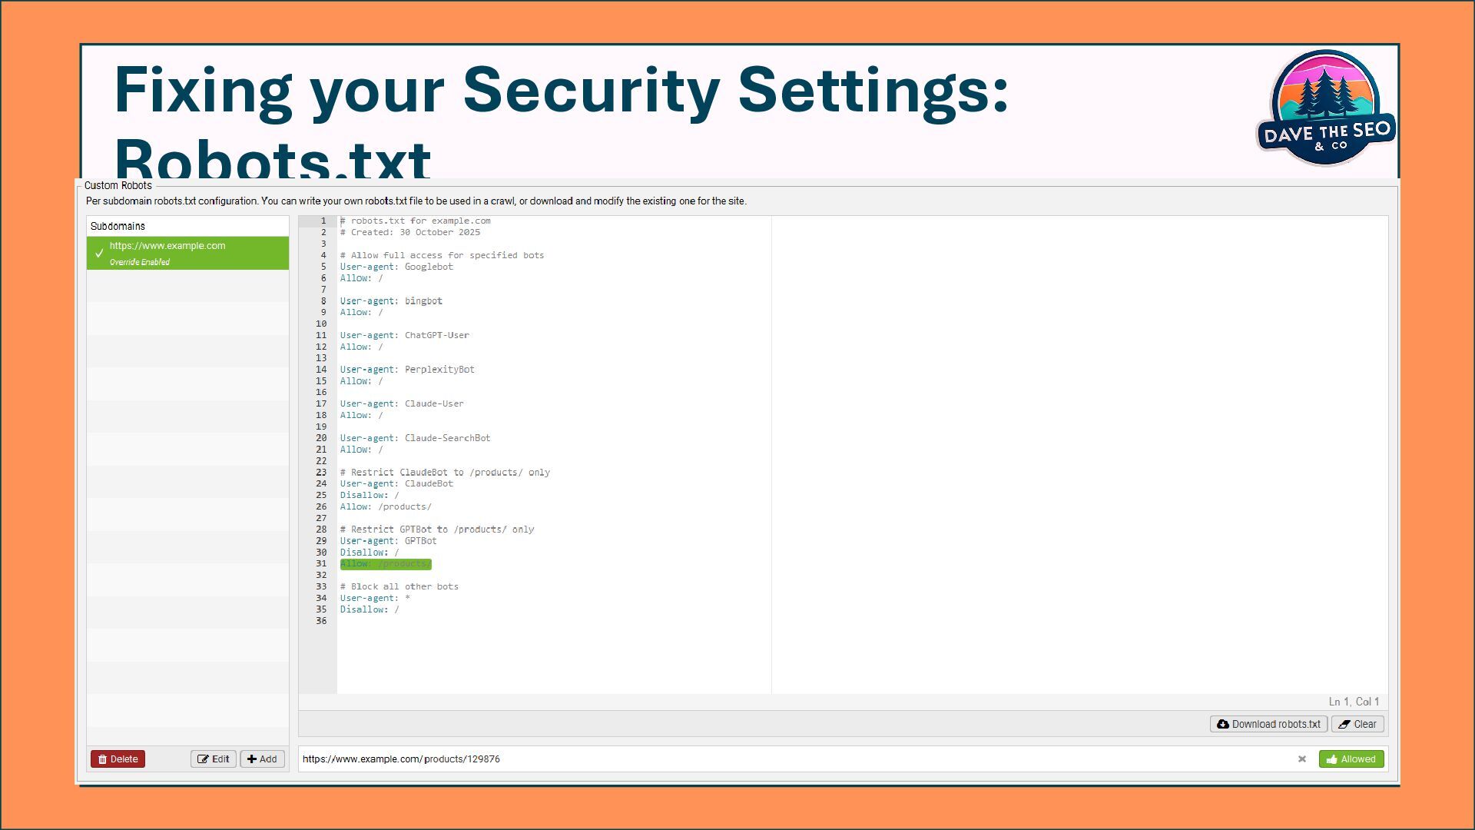Click the Add plus button
Viewport: 1475px width, 830px height.
[262, 759]
